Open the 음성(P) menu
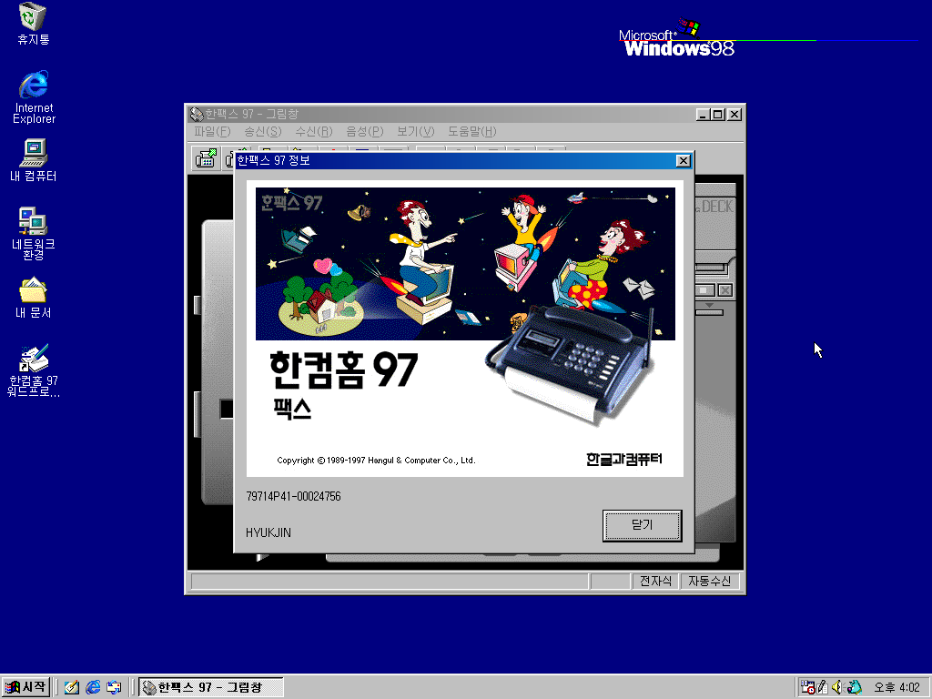Screen dimensions: 932x699 pyautogui.click(x=365, y=131)
